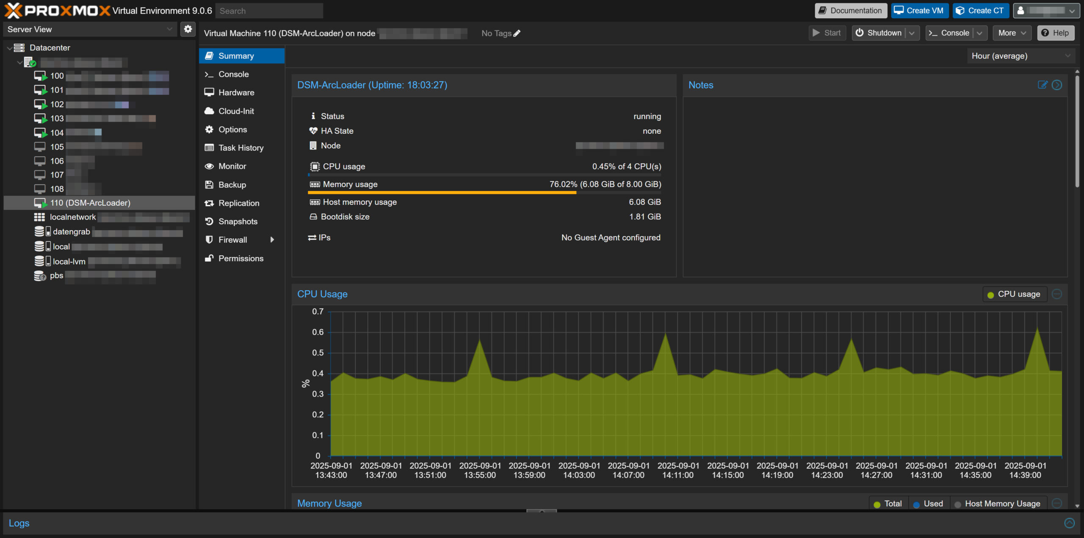The image size is (1084, 538).
Task: Click the VM 105 stopped icon
Action: coord(40,147)
